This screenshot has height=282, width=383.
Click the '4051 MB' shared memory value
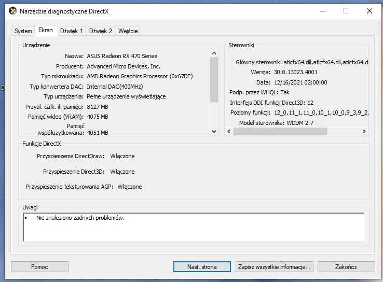(x=98, y=133)
